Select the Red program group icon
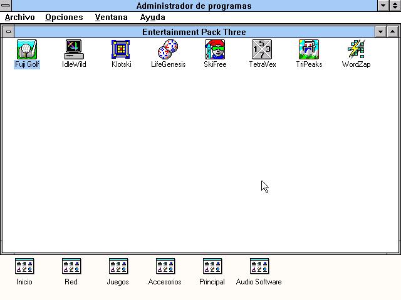The height and width of the screenshot is (300, 401). pos(71,266)
